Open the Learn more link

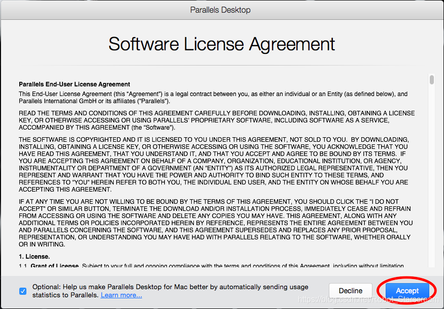[x=121, y=295]
